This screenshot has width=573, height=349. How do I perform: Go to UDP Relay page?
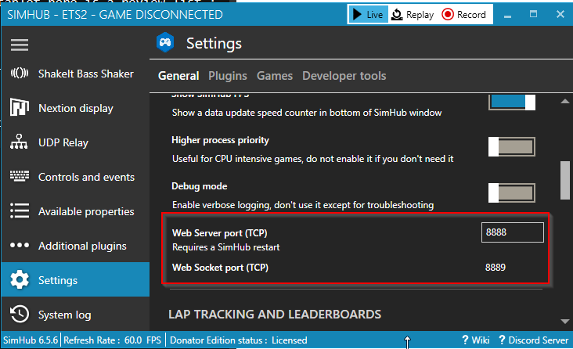point(75,142)
